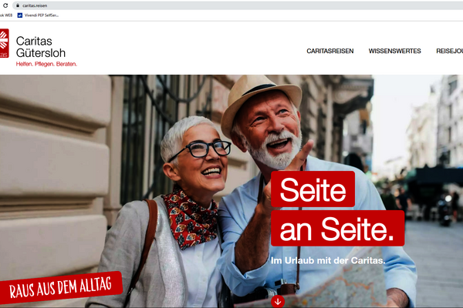This screenshot has height=308, width=463.
Task: Click the 'Helfen. Pflegen. Beraten.' slogan
Action: pos(46,64)
